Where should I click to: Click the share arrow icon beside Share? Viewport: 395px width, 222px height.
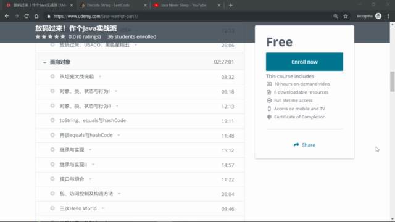pos(296,145)
